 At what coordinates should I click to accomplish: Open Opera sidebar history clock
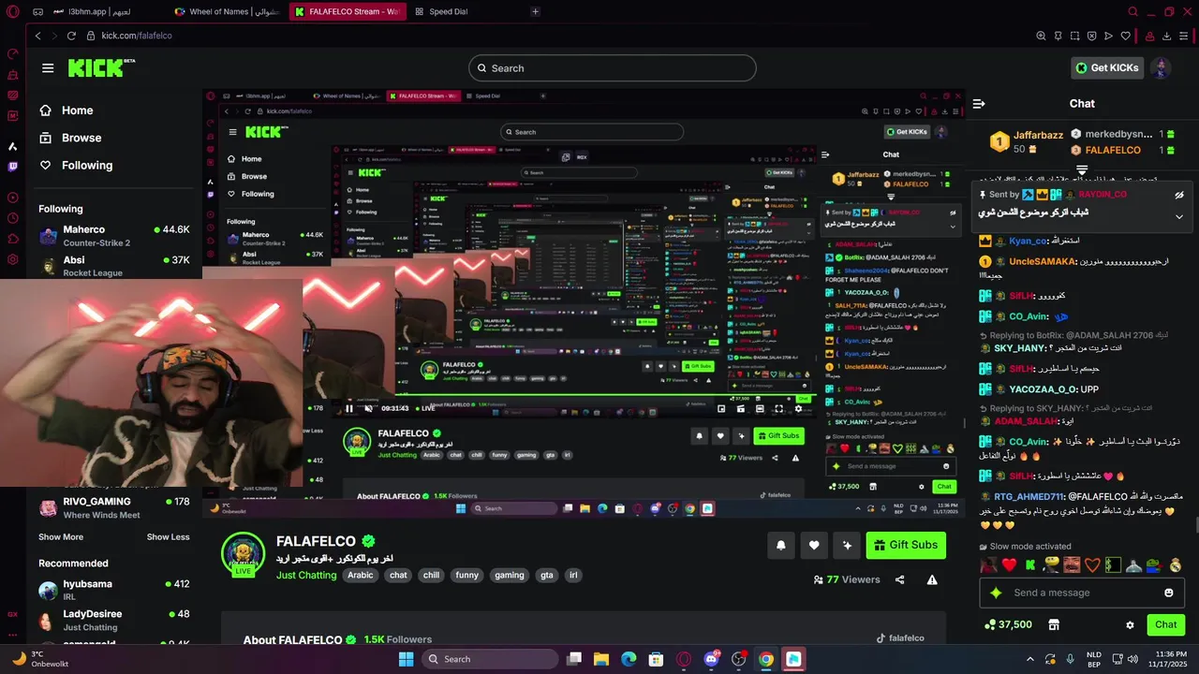tap(13, 218)
